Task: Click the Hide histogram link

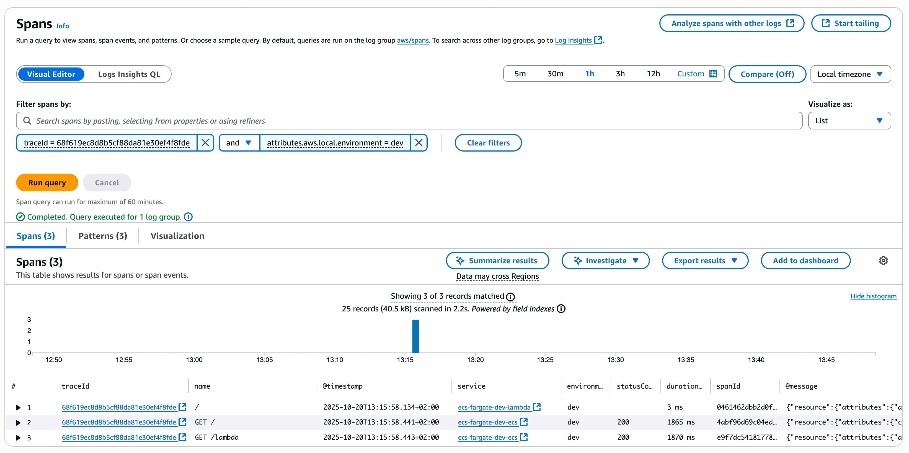Action: click(873, 296)
